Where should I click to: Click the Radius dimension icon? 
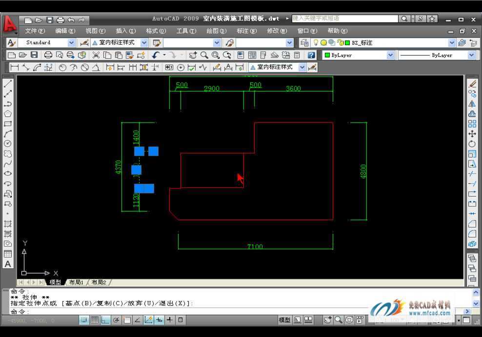[62, 67]
